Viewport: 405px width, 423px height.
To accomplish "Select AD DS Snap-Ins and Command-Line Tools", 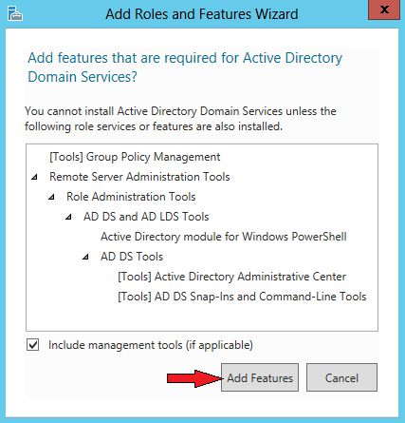I will (x=242, y=297).
